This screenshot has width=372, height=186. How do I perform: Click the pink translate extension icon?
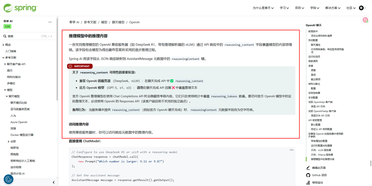[365, 20]
